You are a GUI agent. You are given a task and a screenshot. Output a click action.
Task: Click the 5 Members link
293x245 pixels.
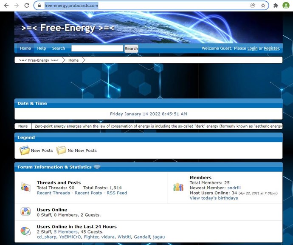tap(65, 232)
